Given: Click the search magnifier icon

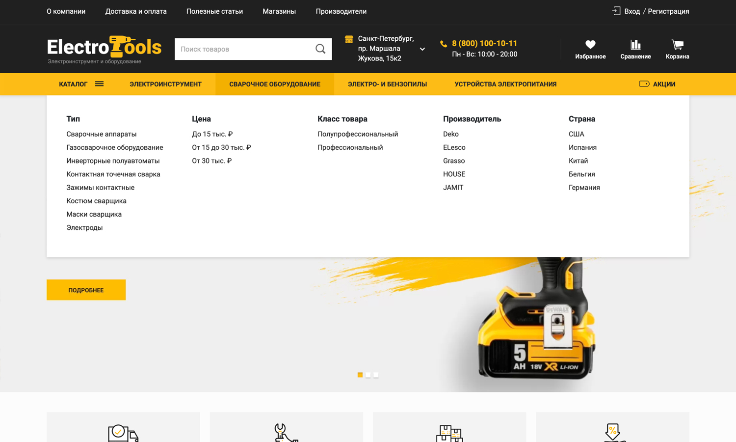Looking at the screenshot, I should (x=320, y=49).
